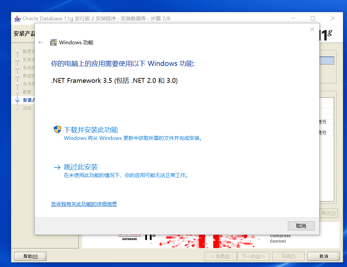Click the 跳过(S) button in Oracle installer
347x267 pixels.
coord(328,213)
